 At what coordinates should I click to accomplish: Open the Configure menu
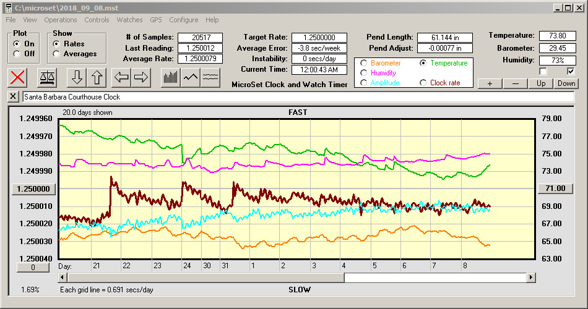pos(183,20)
